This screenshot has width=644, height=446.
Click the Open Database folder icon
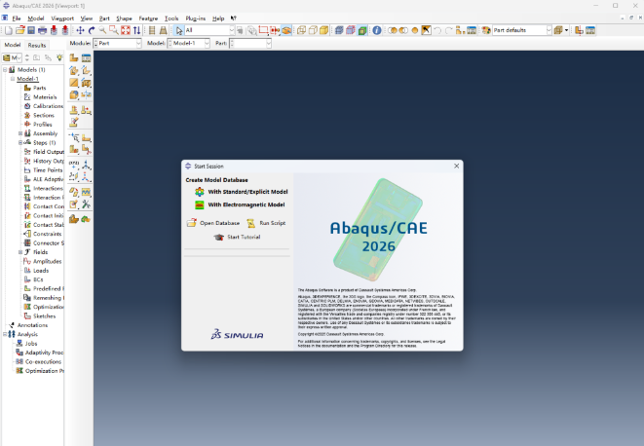[x=192, y=223]
